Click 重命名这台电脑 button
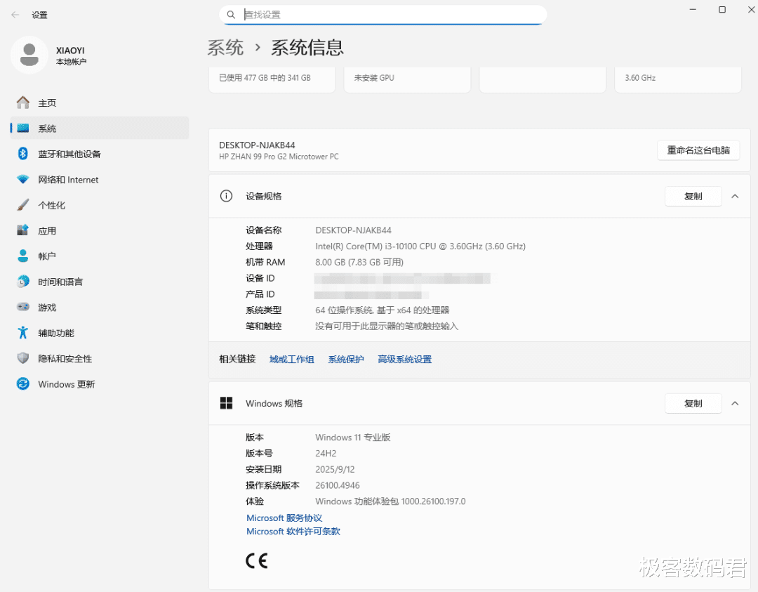 pos(698,150)
